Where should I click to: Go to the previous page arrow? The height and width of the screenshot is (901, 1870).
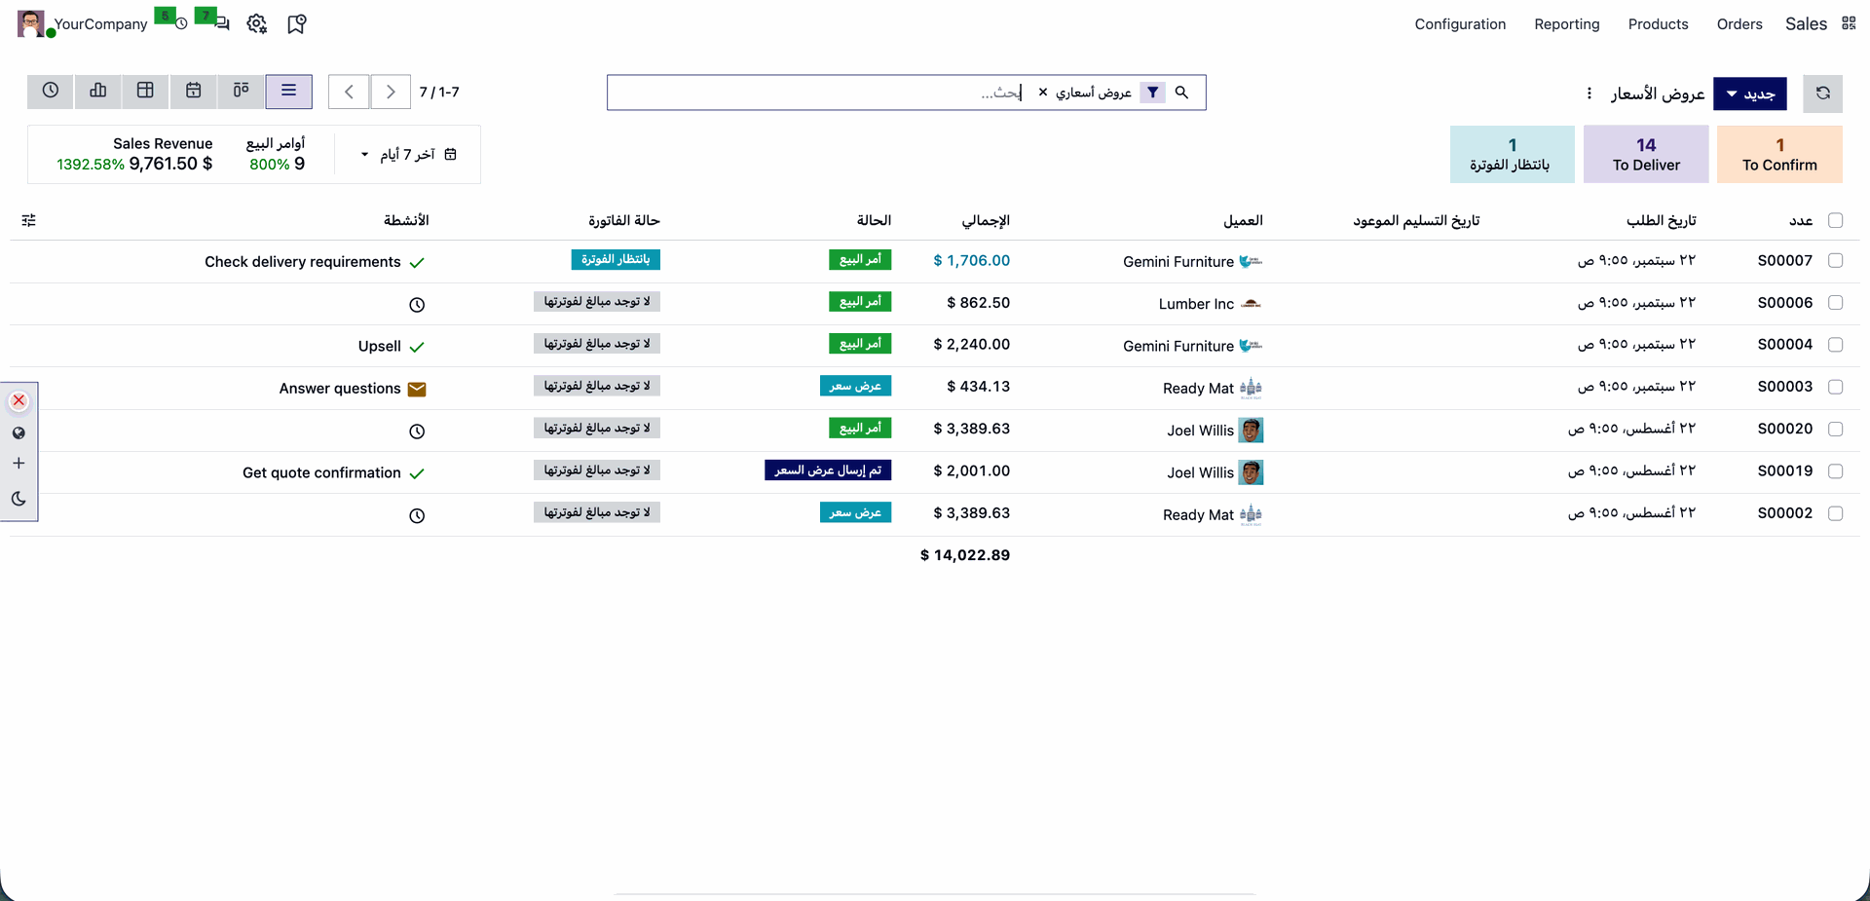point(349,93)
